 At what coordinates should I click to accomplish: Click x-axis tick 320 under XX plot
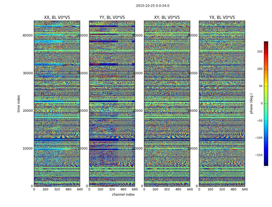click(x=57, y=189)
